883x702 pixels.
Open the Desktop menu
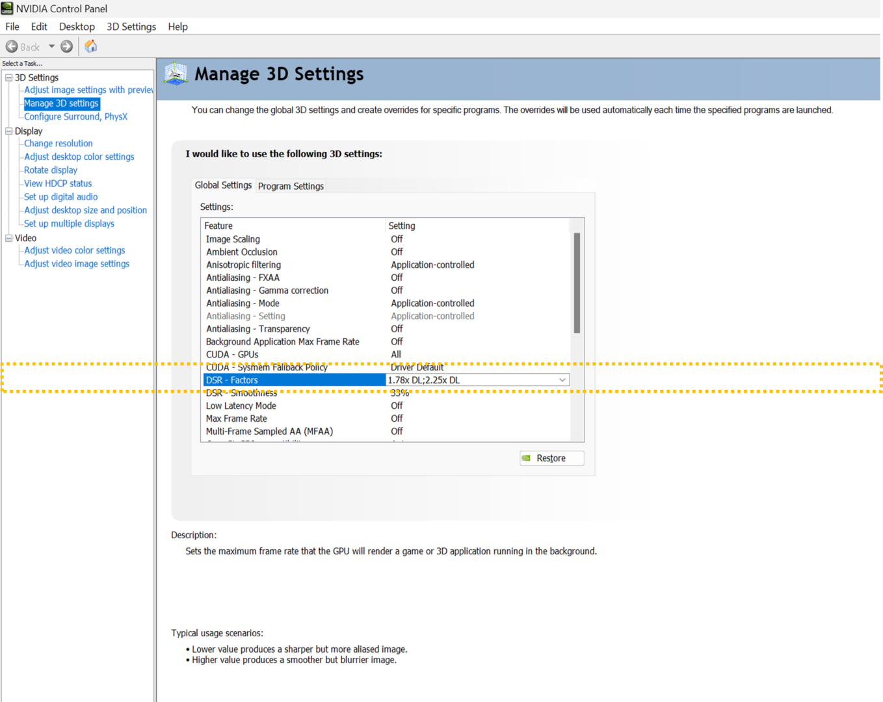point(77,27)
